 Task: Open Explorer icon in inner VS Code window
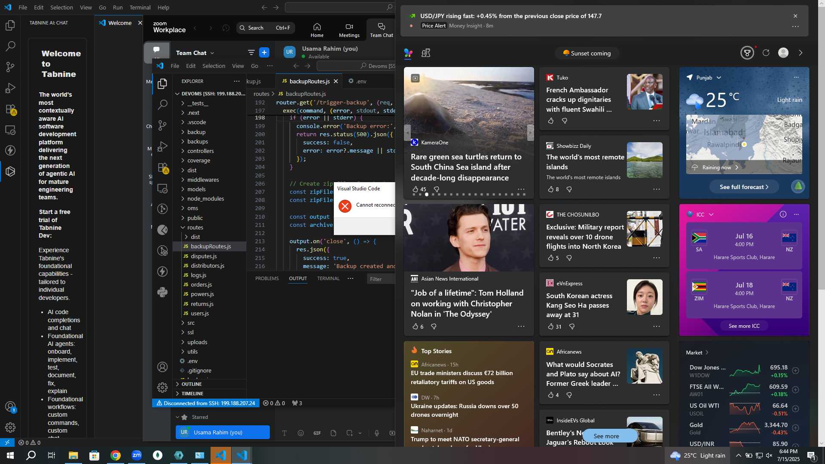pos(162,83)
